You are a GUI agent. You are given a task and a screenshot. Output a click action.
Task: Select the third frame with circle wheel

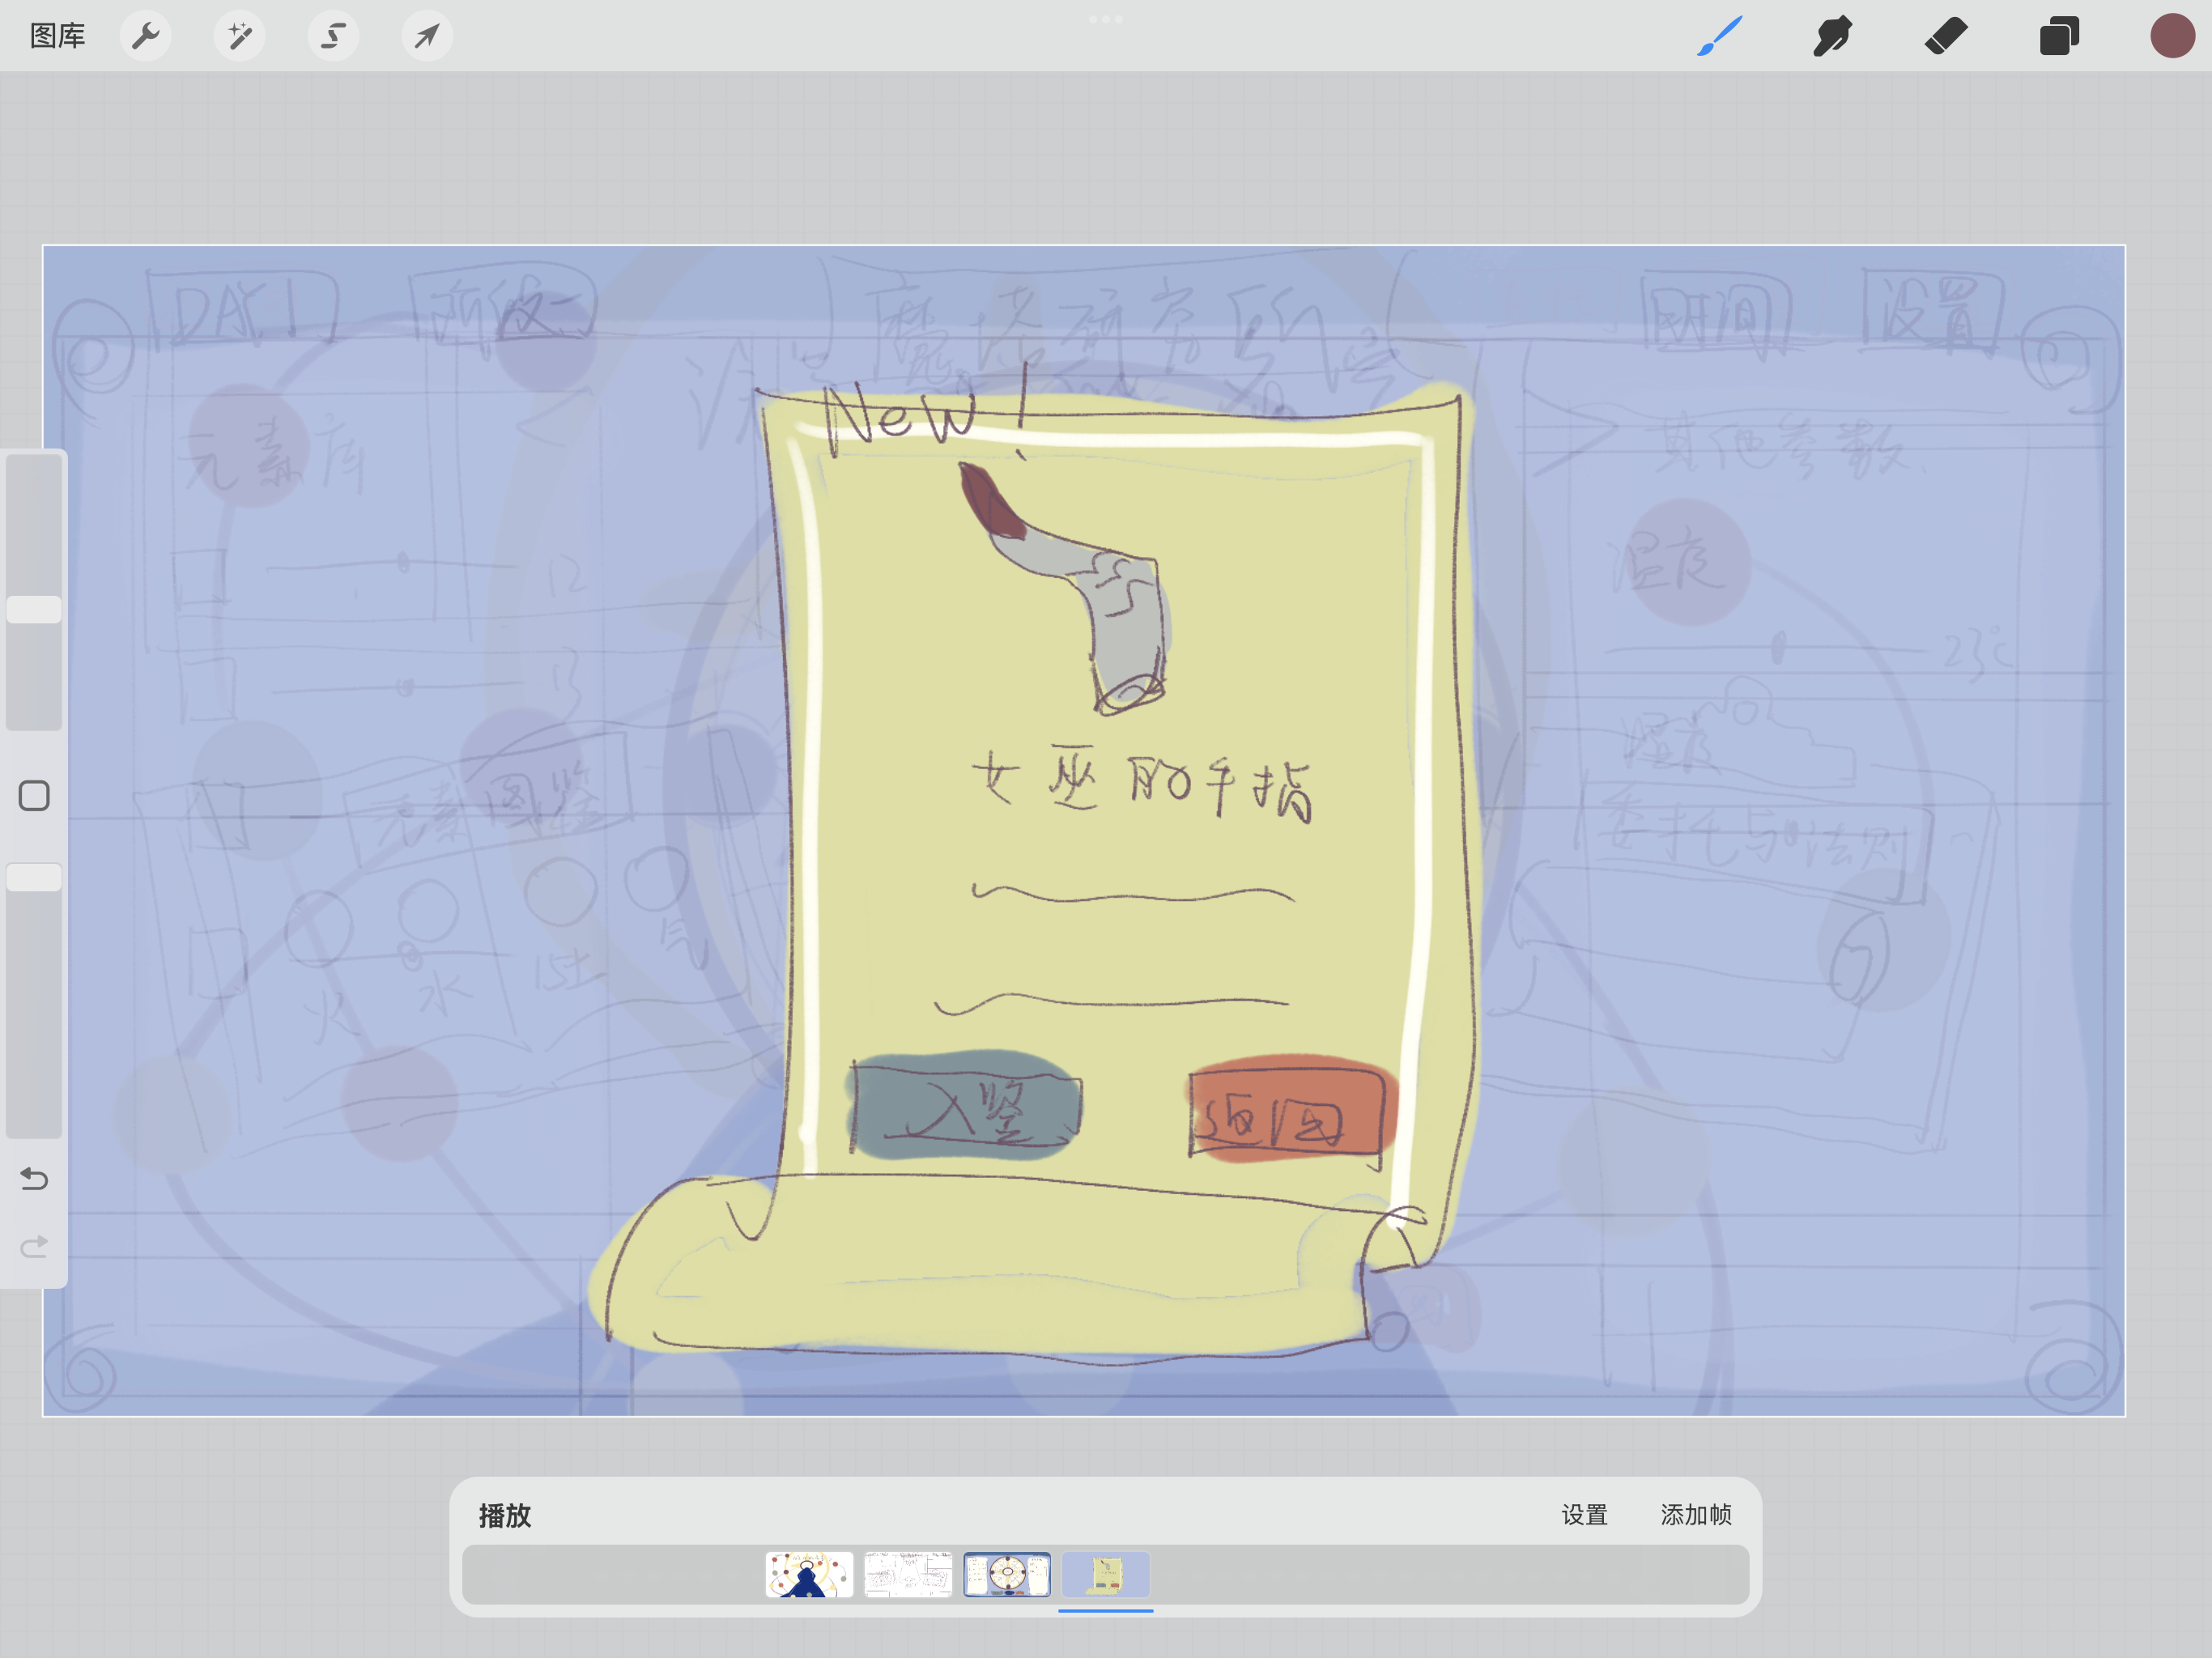pyautogui.click(x=1007, y=1575)
